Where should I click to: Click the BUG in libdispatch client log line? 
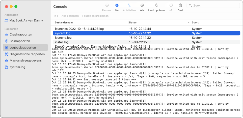click(x=146, y=111)
